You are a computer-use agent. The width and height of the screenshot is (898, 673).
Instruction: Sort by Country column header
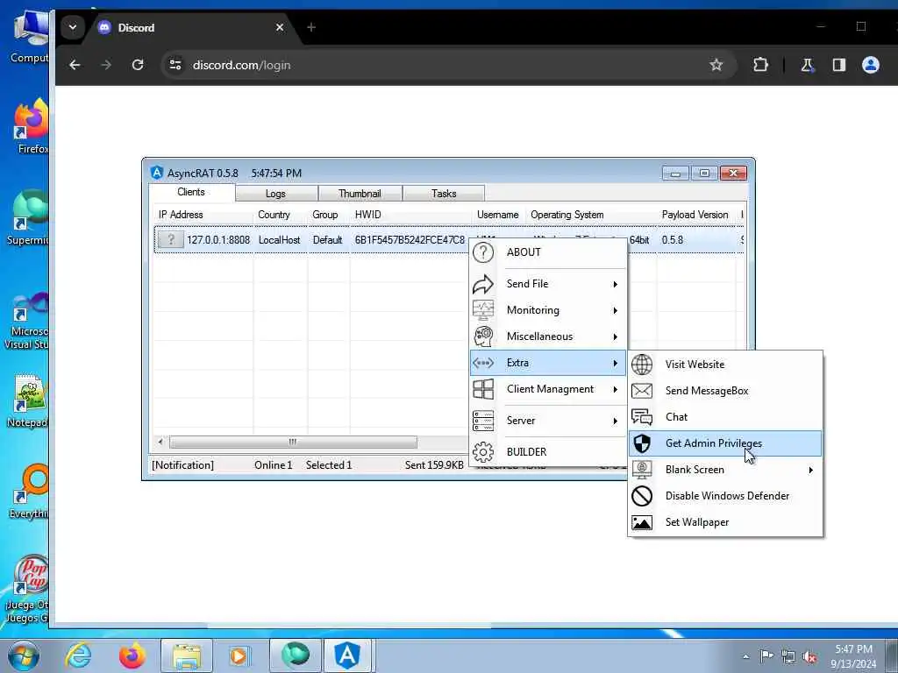(280, 215)
